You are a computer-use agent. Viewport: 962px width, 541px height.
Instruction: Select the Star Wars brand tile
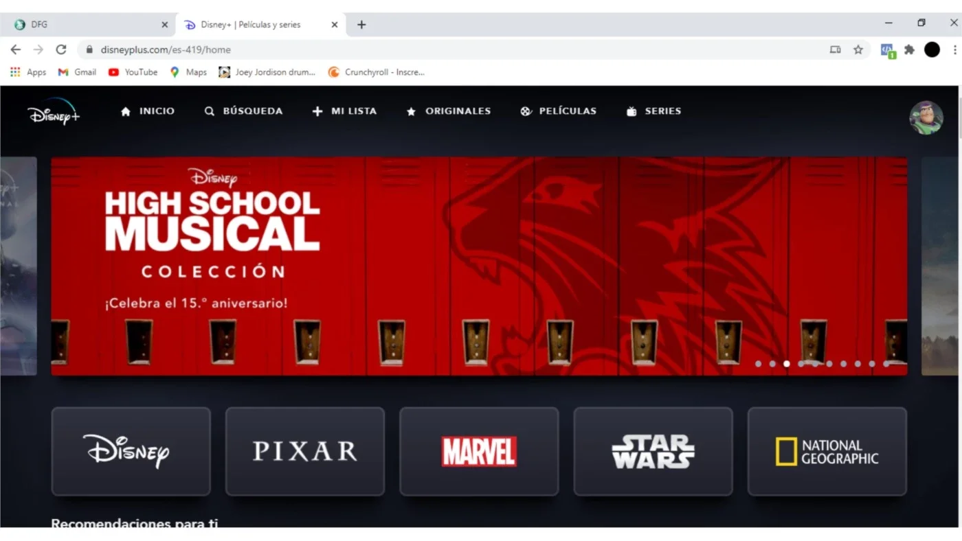pyautogui.click(x=653, y=451)
